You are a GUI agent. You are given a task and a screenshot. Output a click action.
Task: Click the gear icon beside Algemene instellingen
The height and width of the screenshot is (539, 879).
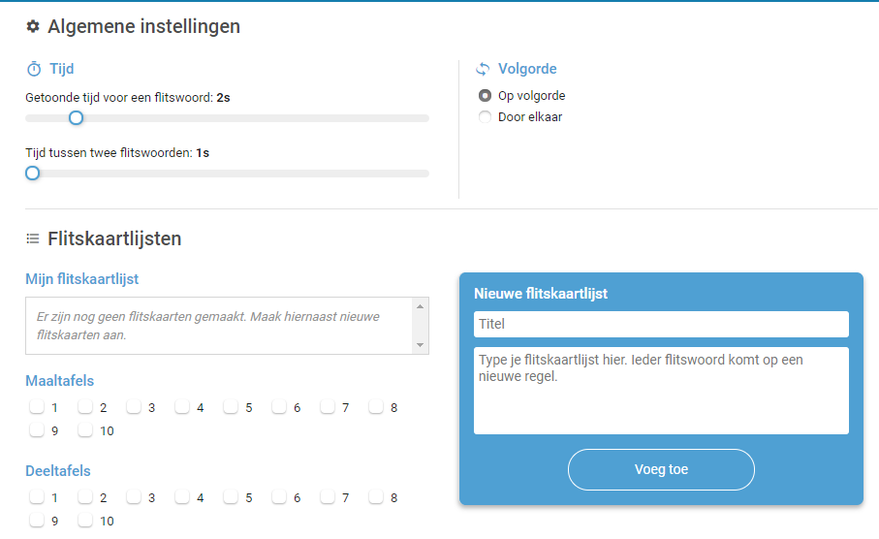[33, 26]
